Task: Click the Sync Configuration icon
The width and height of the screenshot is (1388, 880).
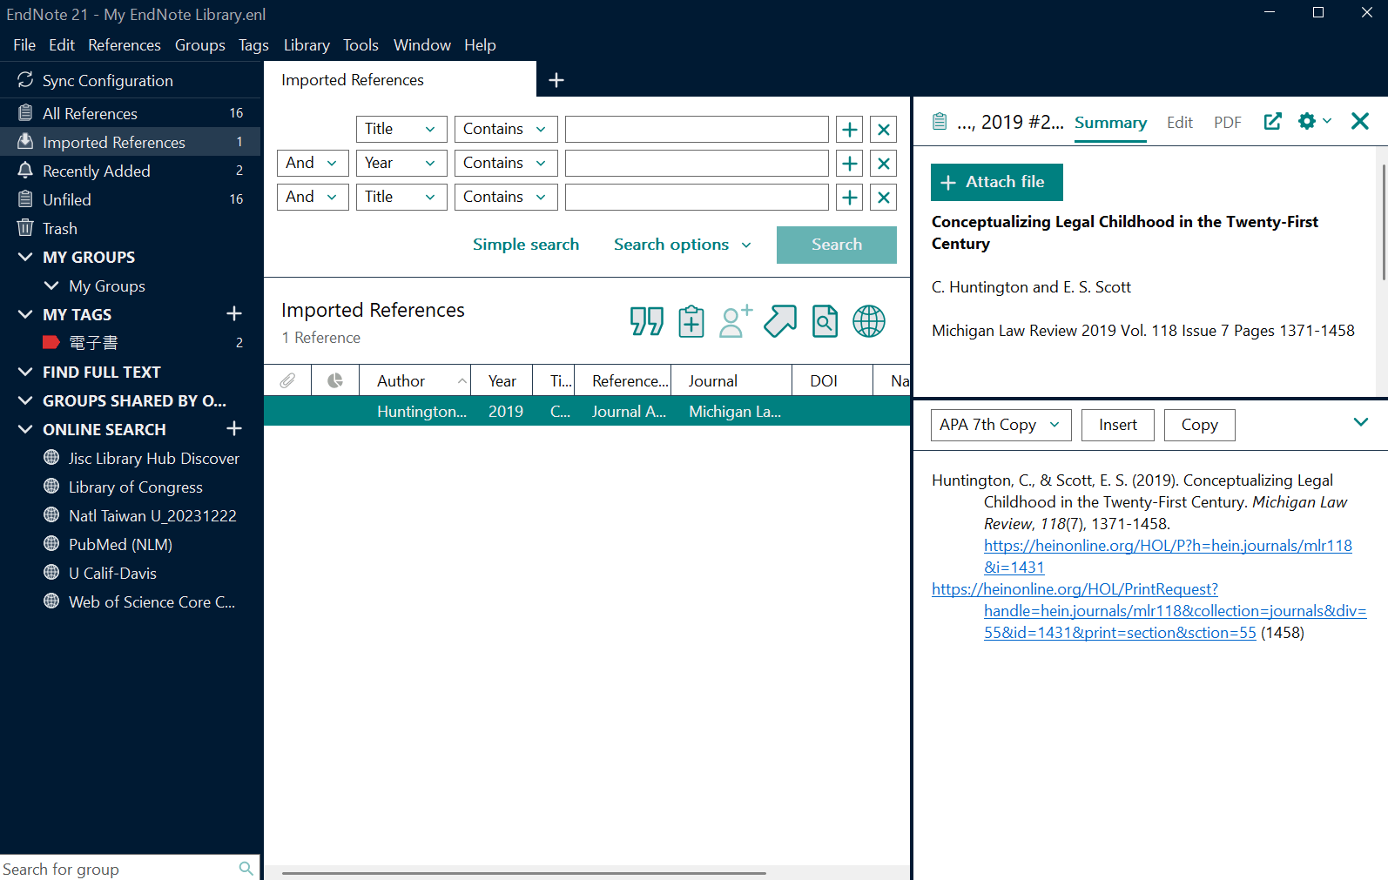Action: coord(25,80)
